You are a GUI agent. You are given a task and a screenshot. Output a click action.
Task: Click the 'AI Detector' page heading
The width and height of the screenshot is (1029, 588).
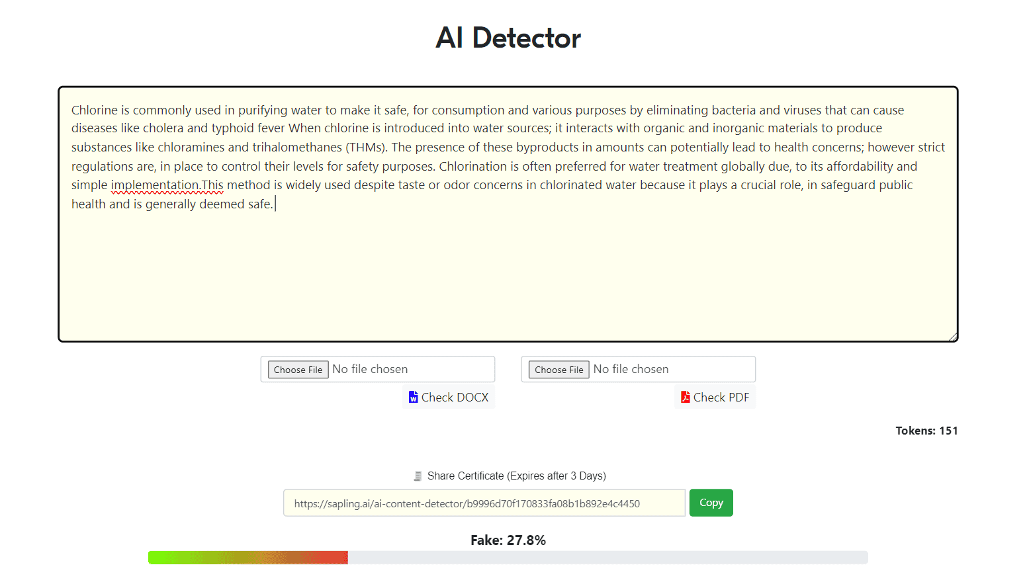tap(508, 38)
